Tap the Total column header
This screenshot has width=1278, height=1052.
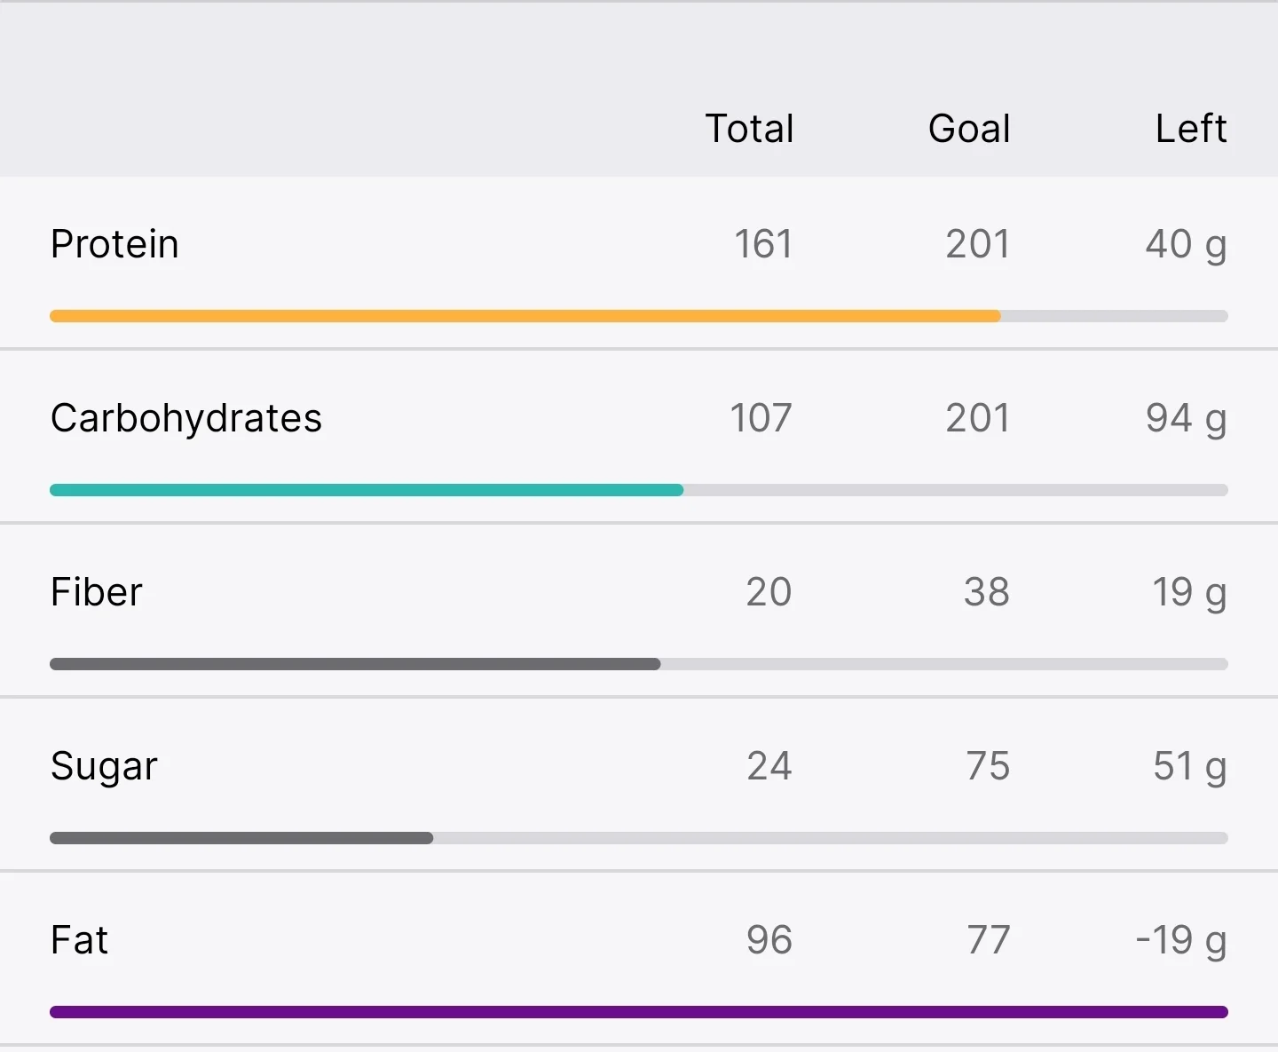coord(749,129)
